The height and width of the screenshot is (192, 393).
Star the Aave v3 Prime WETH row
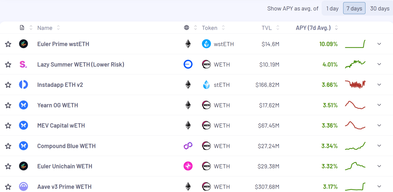8,187
